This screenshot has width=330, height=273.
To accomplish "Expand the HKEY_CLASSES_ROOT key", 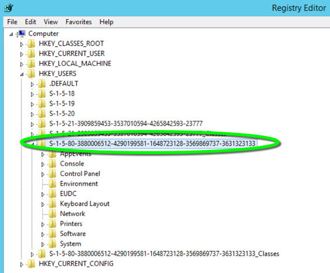I will 22,44.
